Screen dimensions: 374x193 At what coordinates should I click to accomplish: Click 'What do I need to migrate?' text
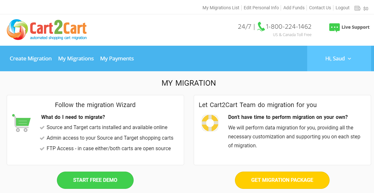pos(73,117)
